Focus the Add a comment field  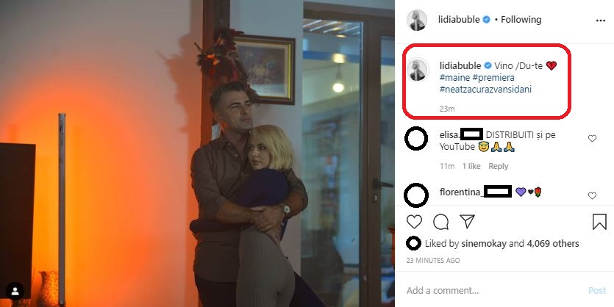point(493,290)
